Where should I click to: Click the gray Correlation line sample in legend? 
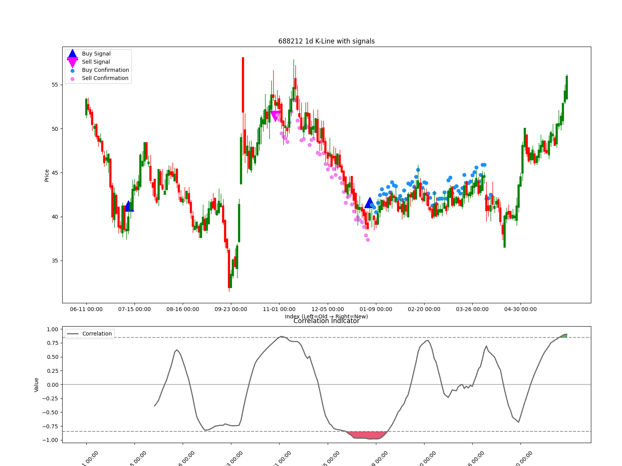coord(72,334)
